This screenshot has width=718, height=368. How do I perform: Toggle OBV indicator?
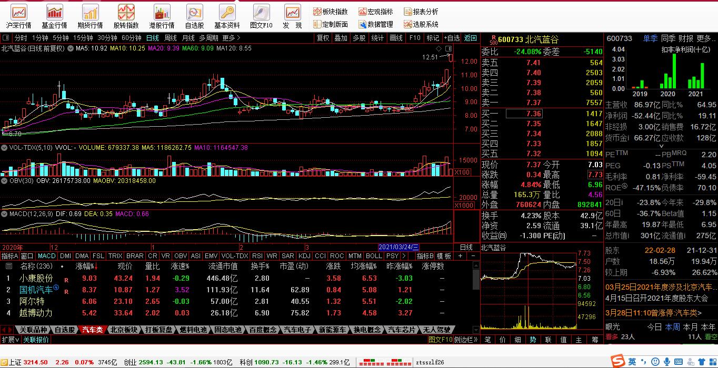pyautogui.click(x=181, y=256)
